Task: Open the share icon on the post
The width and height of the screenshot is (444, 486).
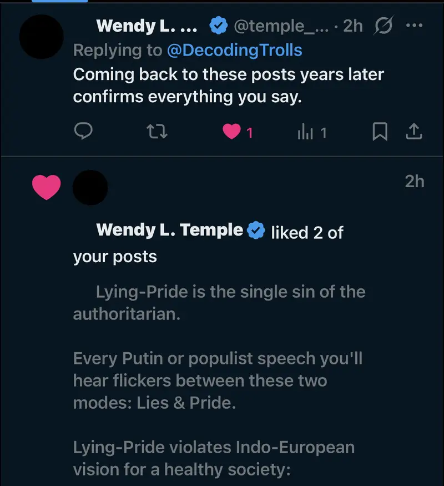Action: pos(415,132)
